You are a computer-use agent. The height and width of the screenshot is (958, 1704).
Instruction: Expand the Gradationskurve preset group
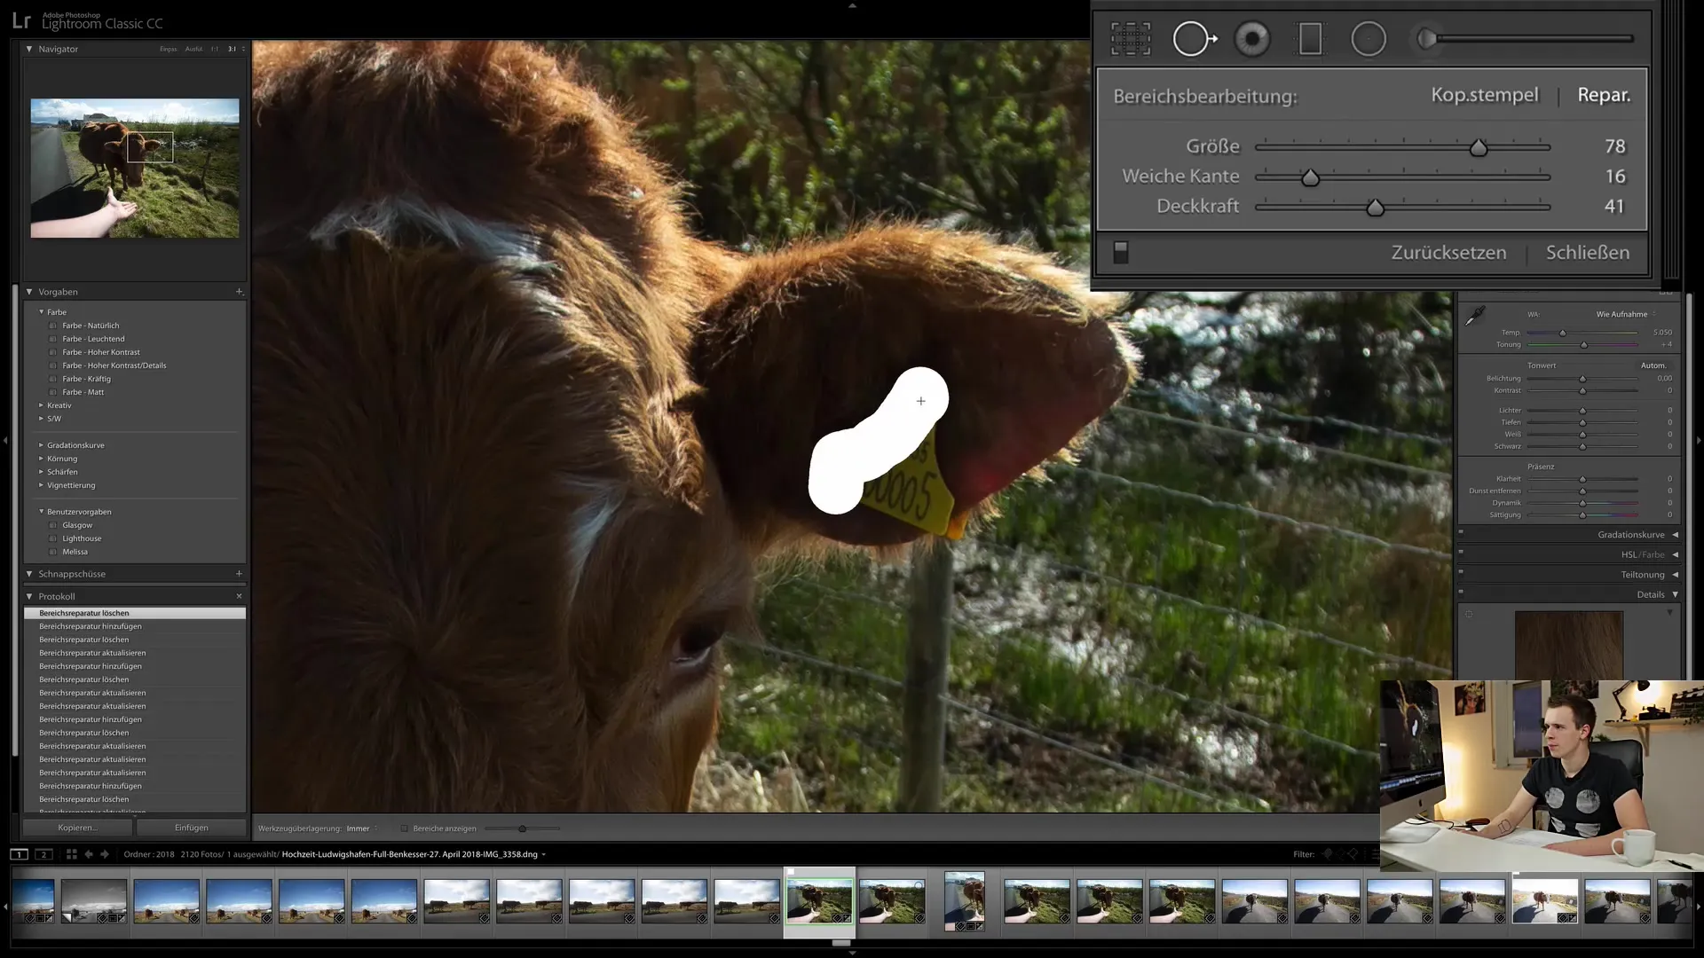(x=41, y=445)
